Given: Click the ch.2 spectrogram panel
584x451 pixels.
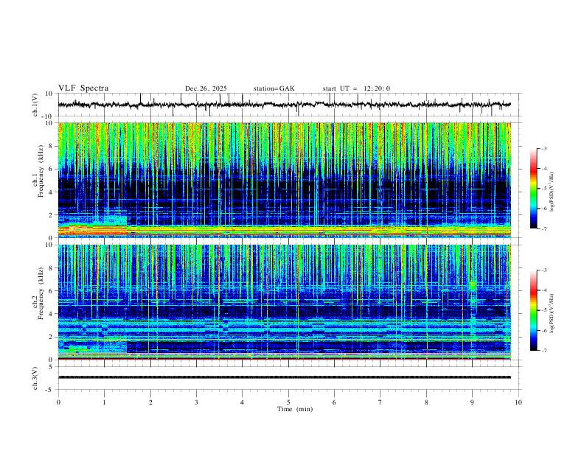Looking at the screenshot, I should [285, 302].
